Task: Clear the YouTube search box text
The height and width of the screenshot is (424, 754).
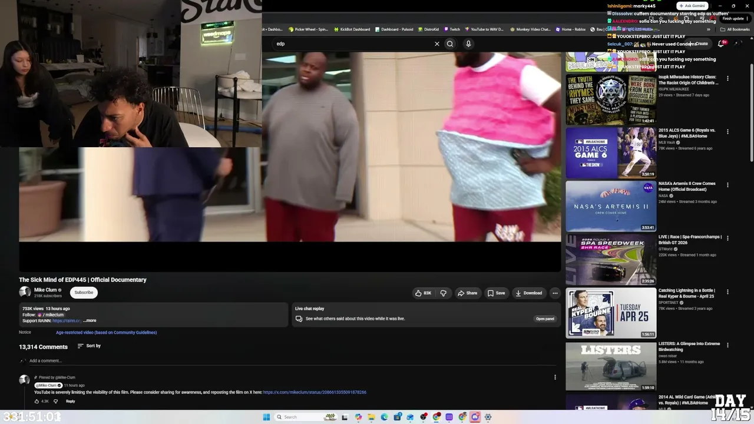Action: click(437, 44)
